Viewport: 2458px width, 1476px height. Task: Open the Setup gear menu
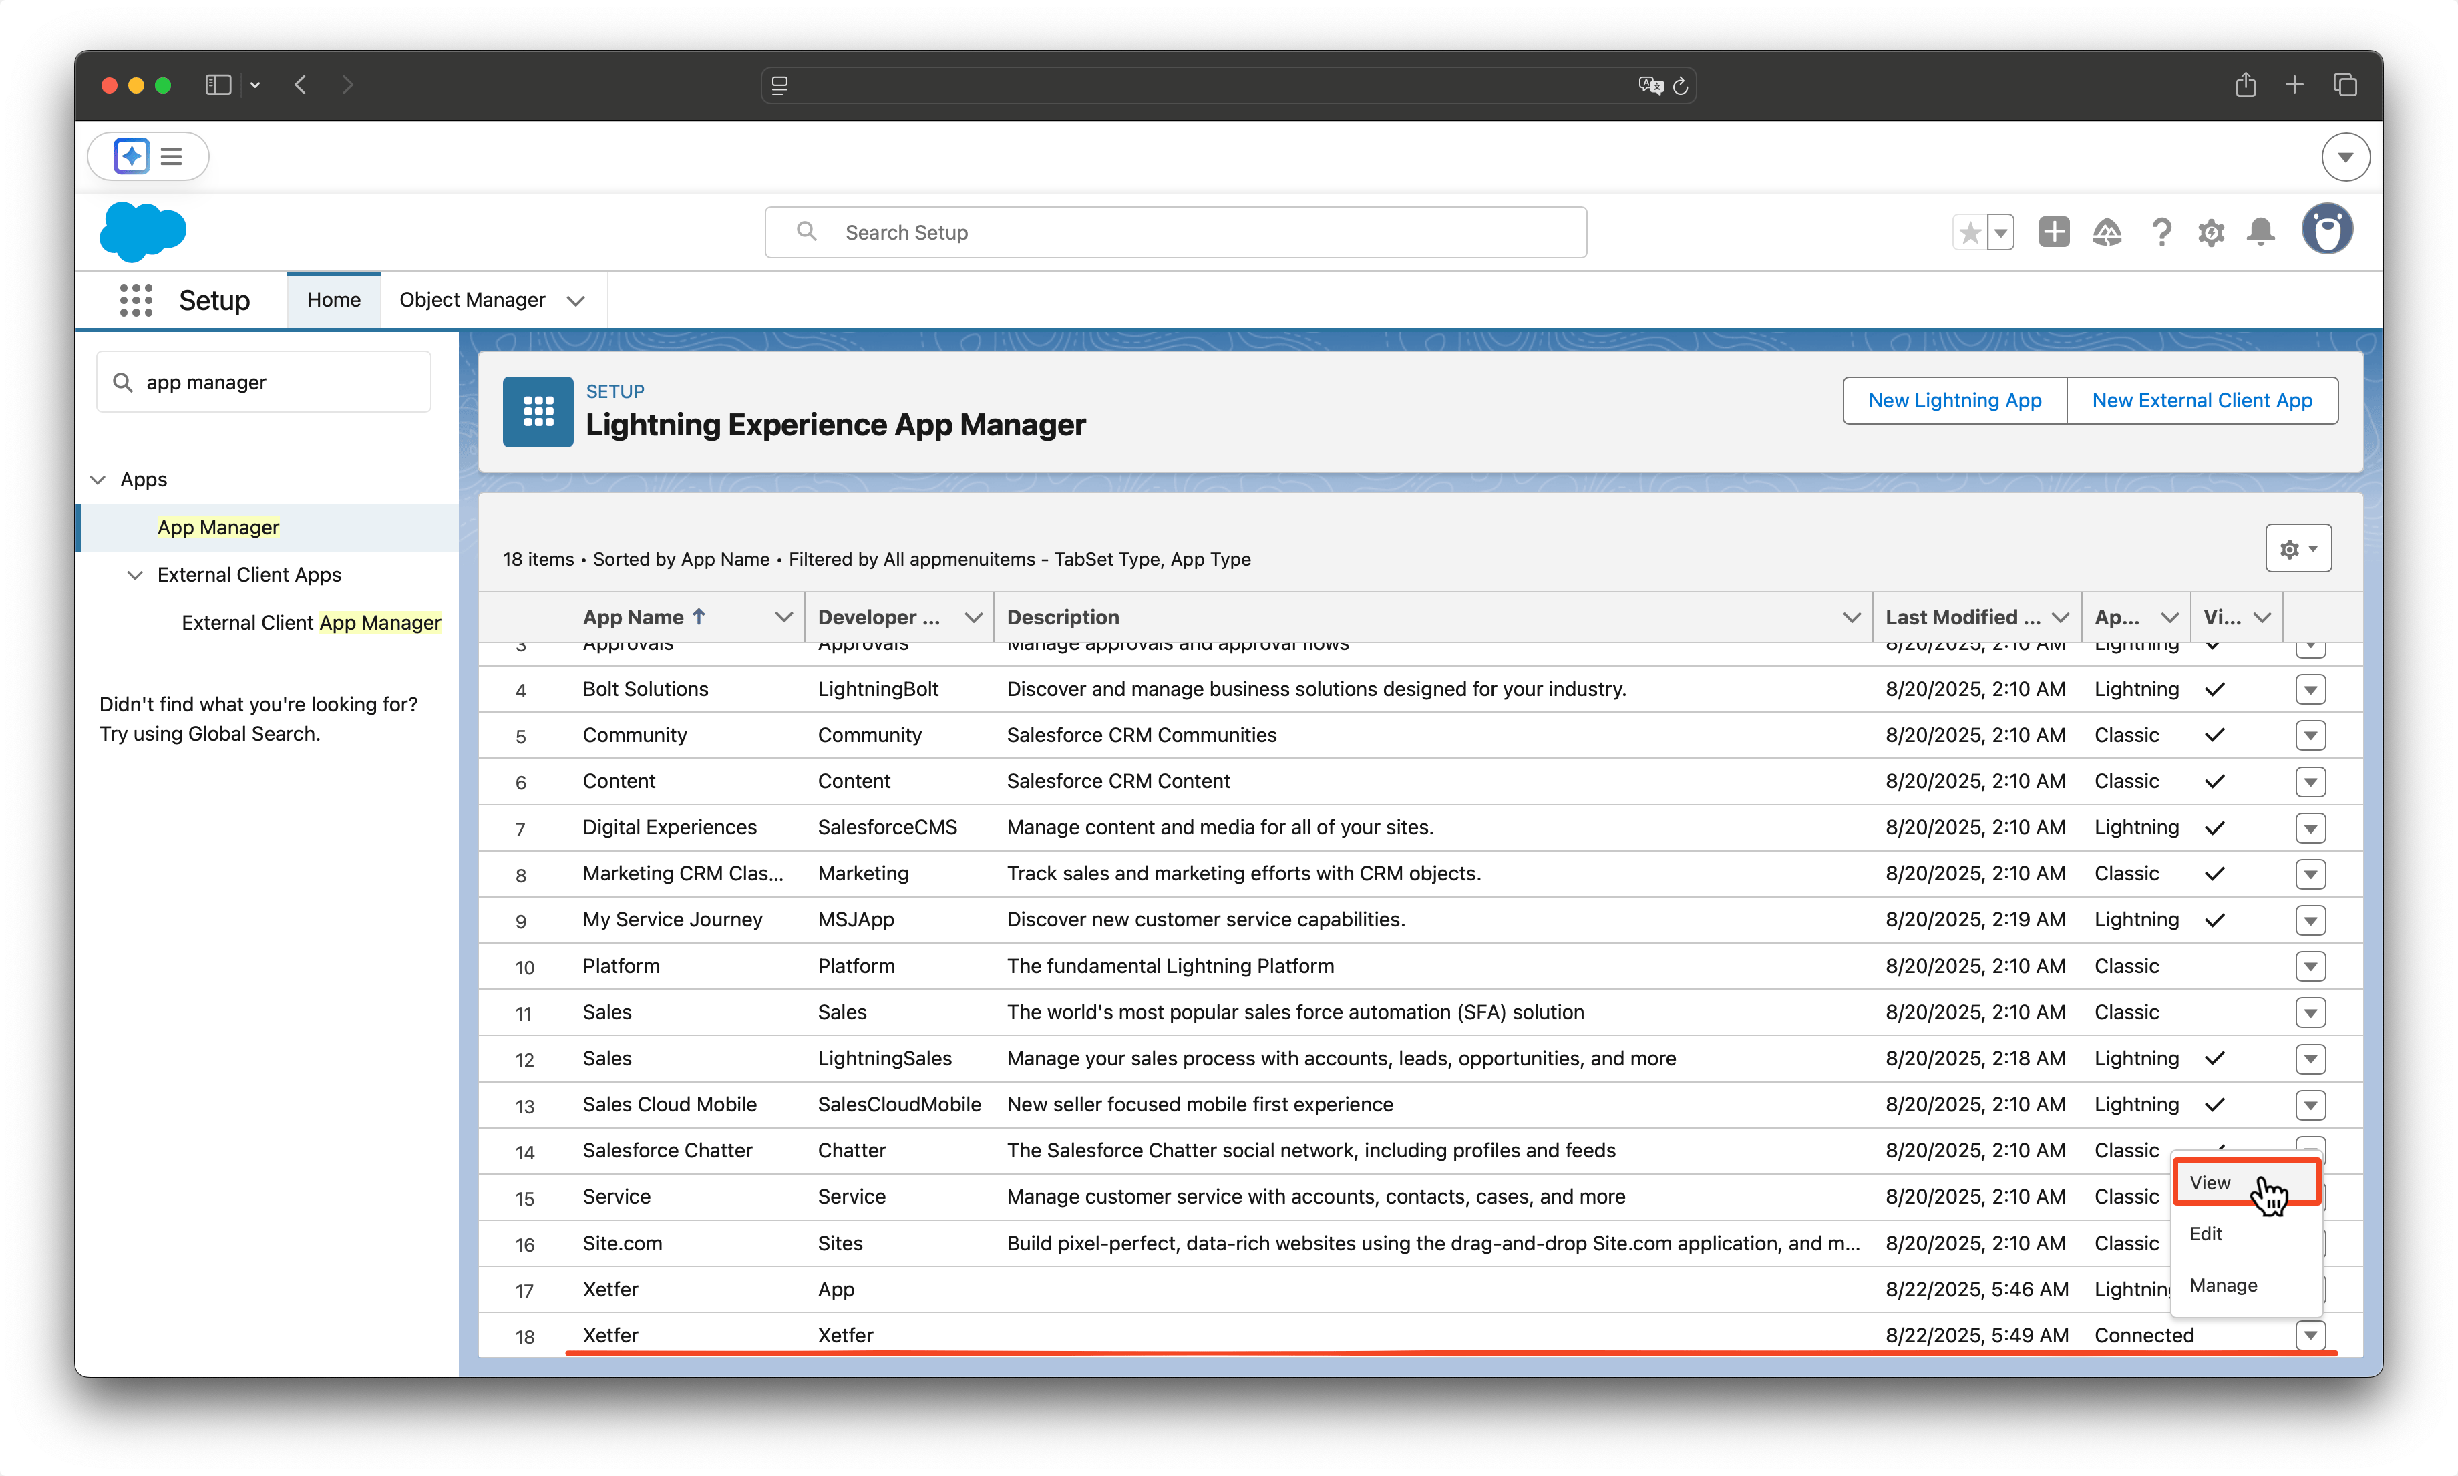(2210, 232)
